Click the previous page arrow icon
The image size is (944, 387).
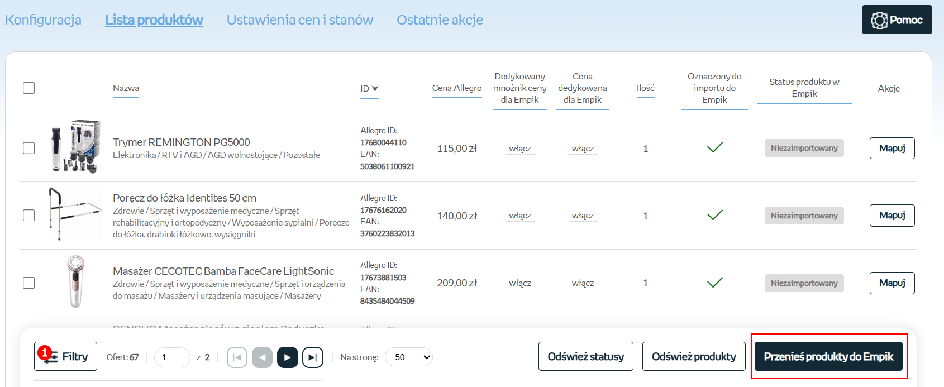point(262,357)
